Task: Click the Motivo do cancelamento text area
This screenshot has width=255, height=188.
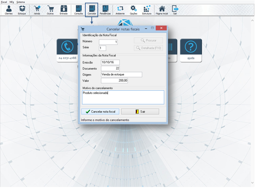Action: 123,97
